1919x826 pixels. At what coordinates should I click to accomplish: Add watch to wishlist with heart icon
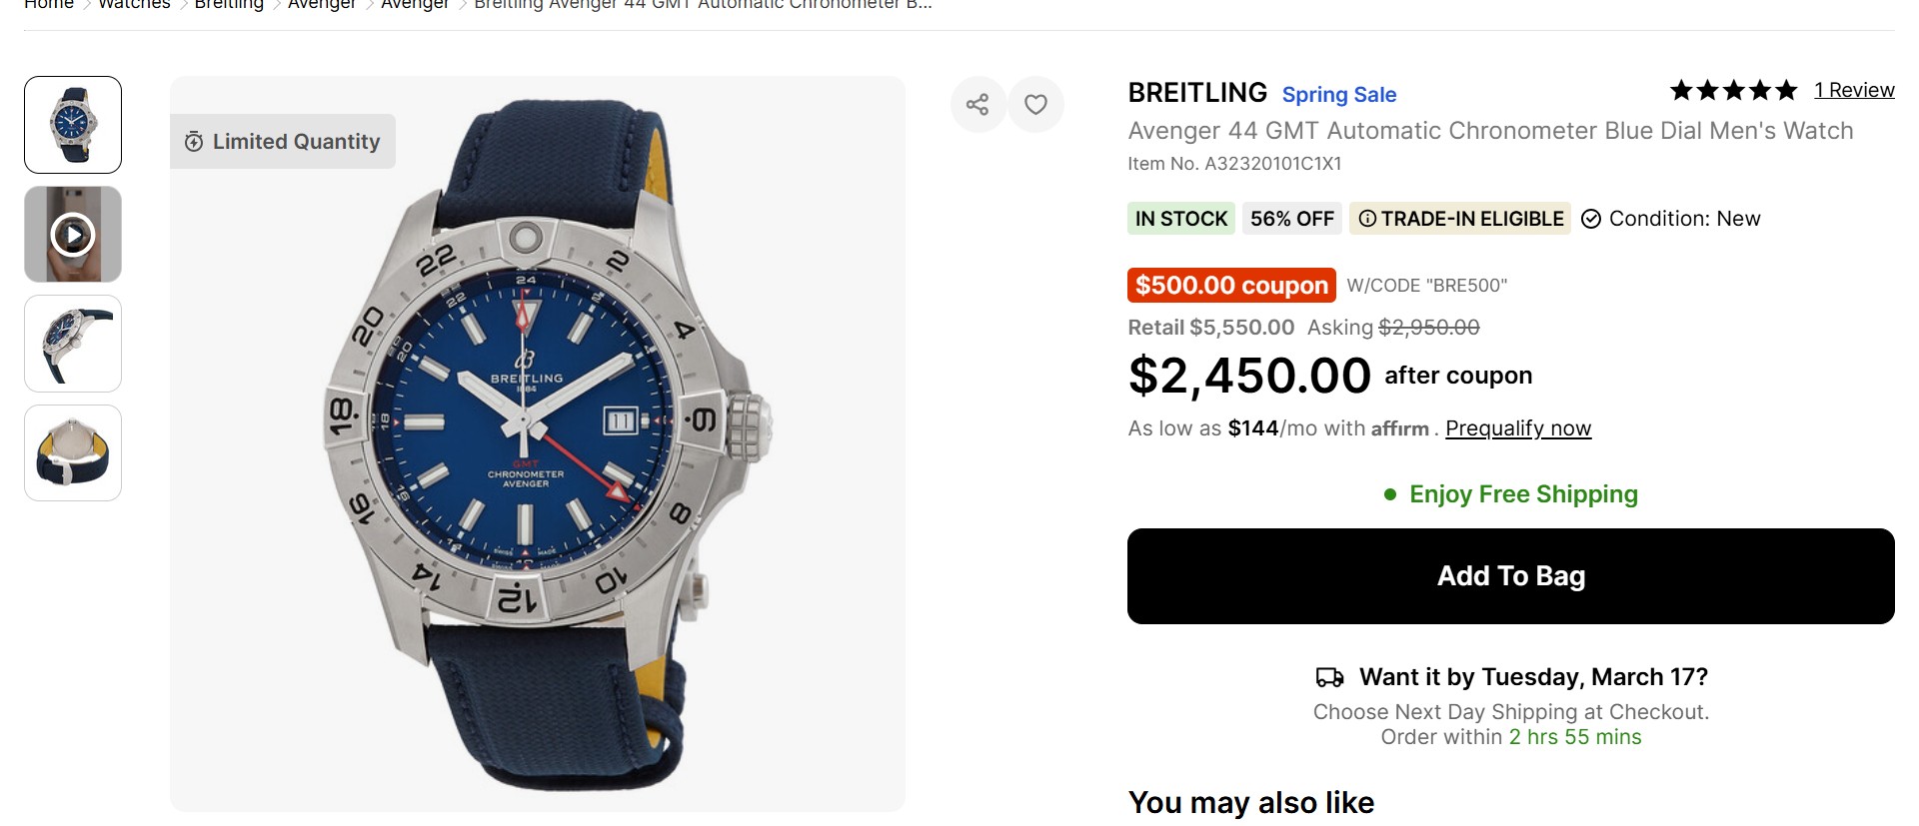point(1035,104)
